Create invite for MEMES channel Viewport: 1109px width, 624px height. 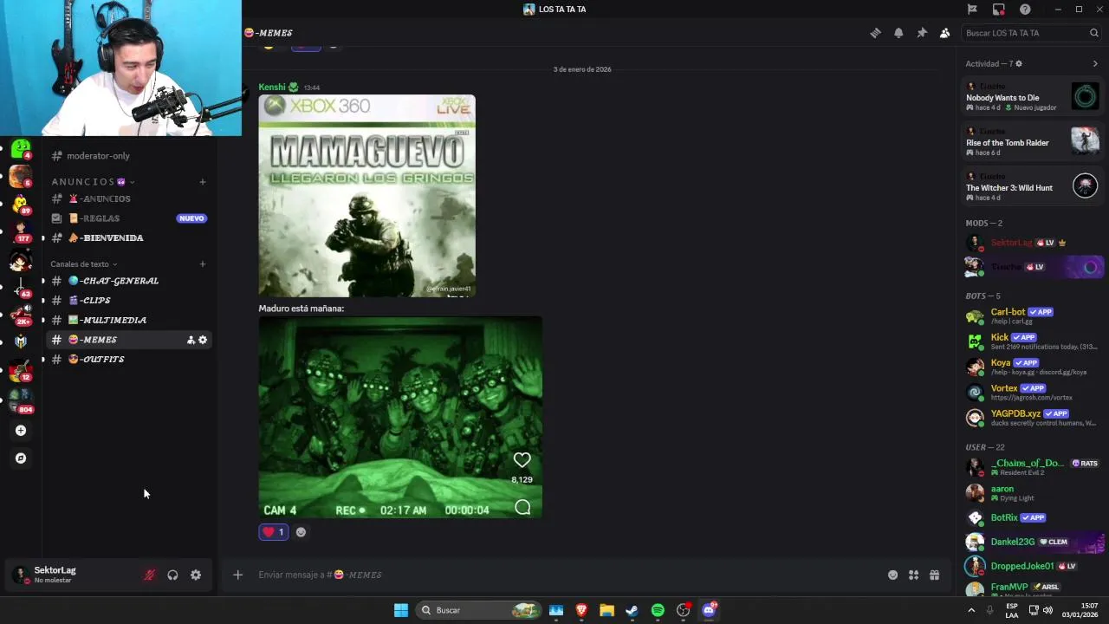click(191, 340)
